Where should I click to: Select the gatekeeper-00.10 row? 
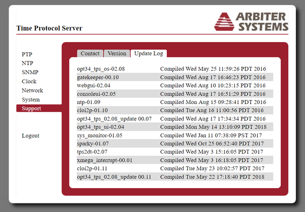tap(98, 77)
